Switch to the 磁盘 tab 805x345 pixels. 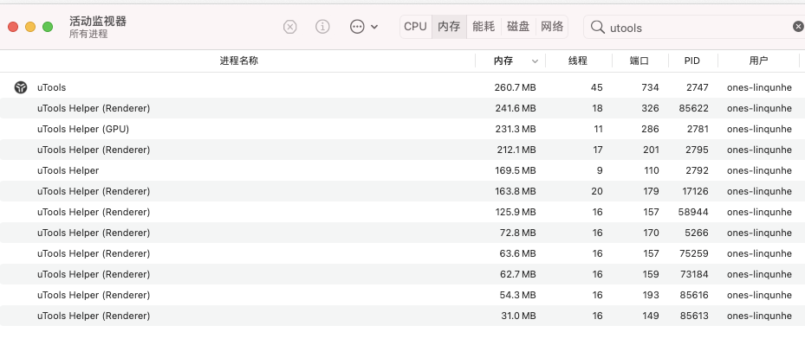[518, 27]
